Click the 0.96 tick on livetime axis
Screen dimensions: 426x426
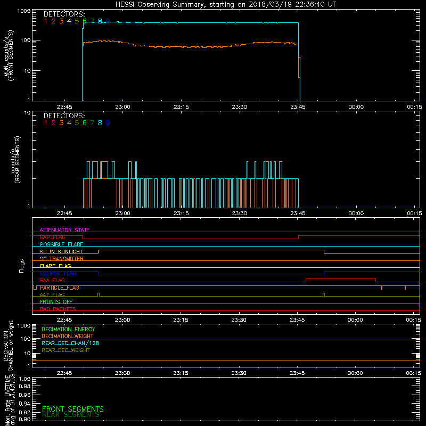point(24,395)
